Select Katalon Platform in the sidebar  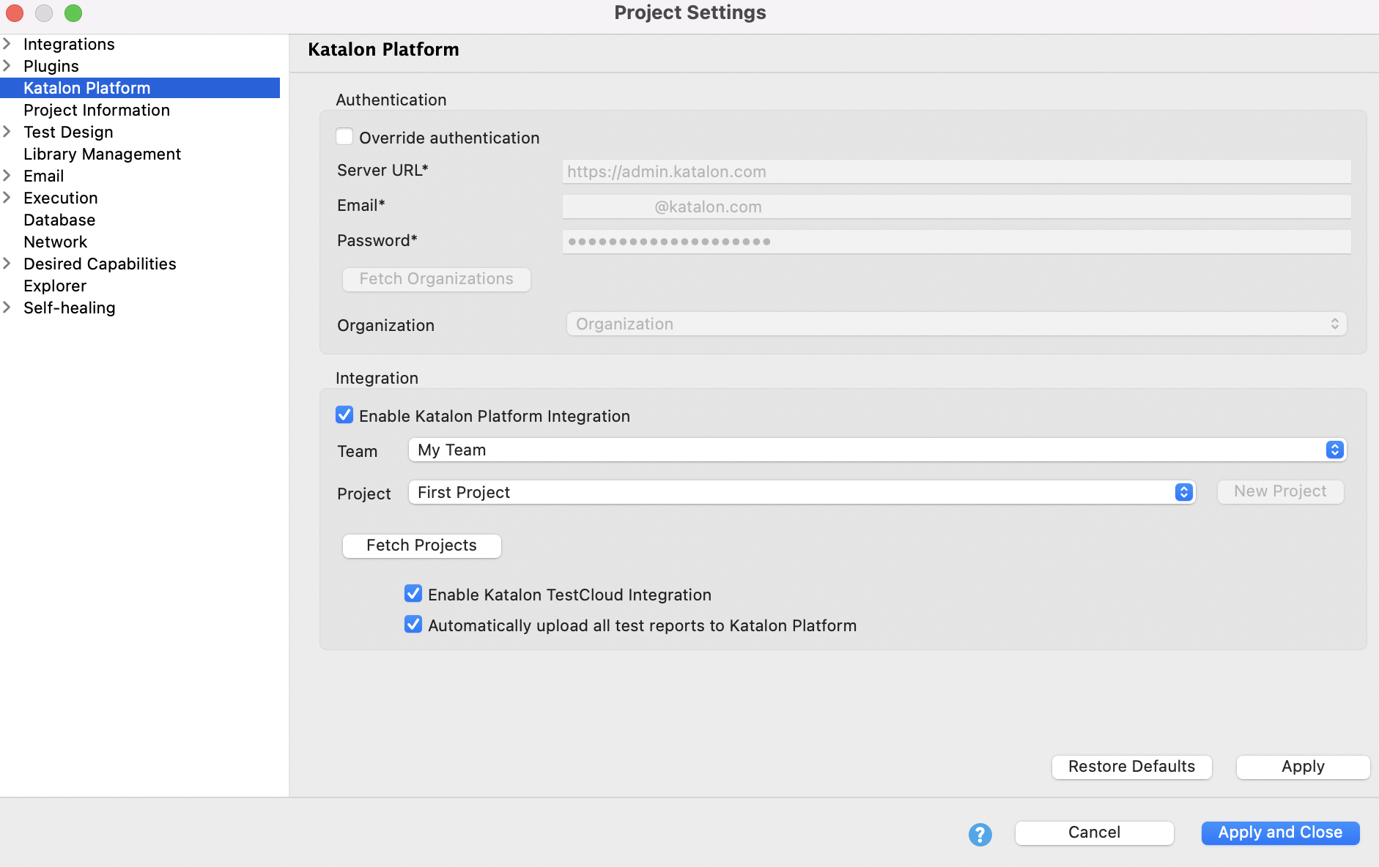coord(140,88)
